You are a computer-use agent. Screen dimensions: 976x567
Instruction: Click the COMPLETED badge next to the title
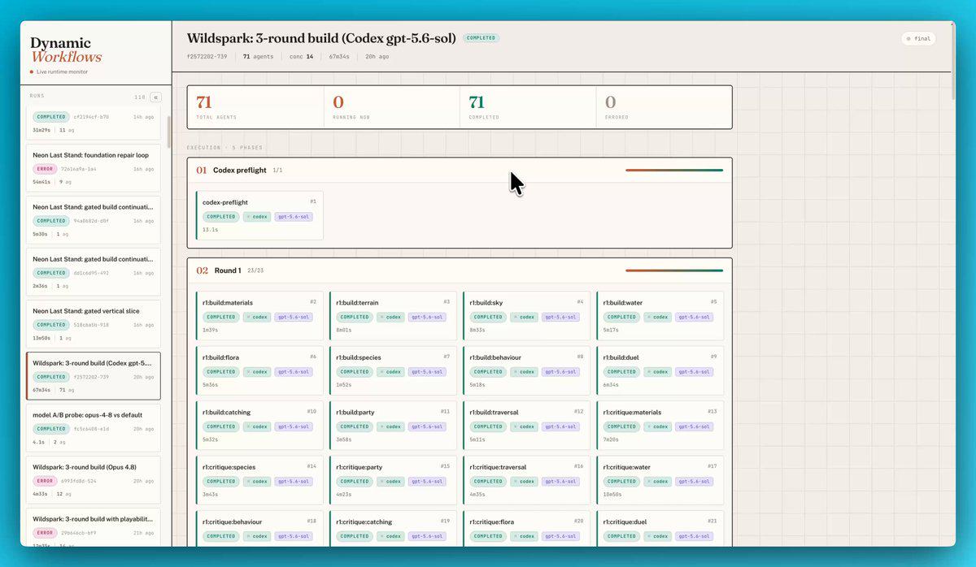(x=481, y=37)
